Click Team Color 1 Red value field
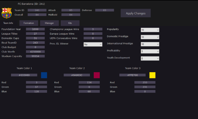 37,82
